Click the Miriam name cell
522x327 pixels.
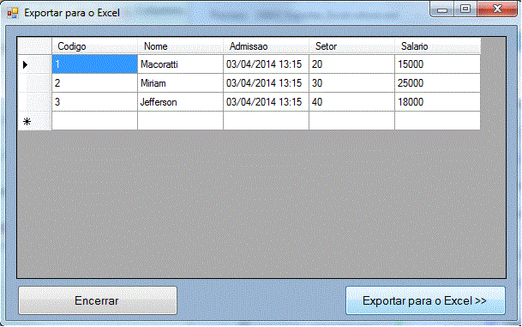pos(180,83)
